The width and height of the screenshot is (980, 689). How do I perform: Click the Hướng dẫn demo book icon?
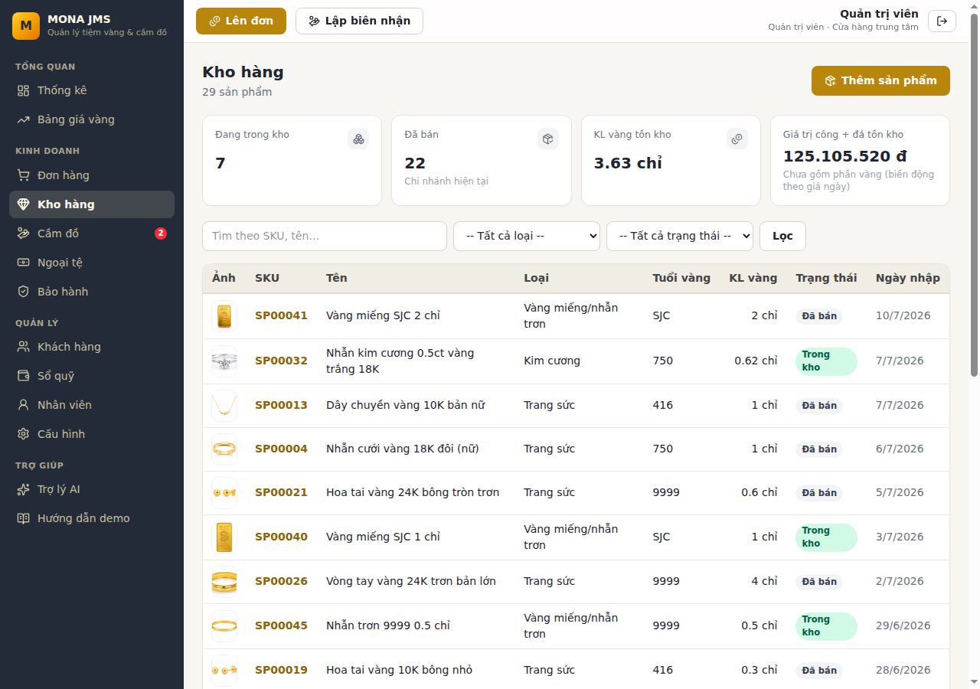coord(24,518)
